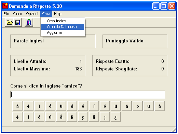Insert the ç character

[83, 117]
